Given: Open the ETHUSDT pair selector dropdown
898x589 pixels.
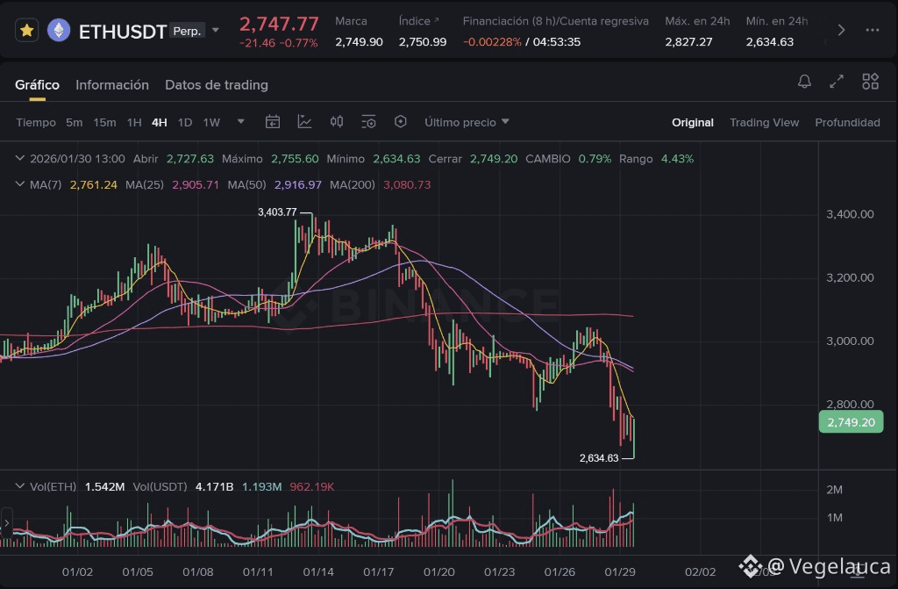Looking at the screenshot, I should 216,31.
